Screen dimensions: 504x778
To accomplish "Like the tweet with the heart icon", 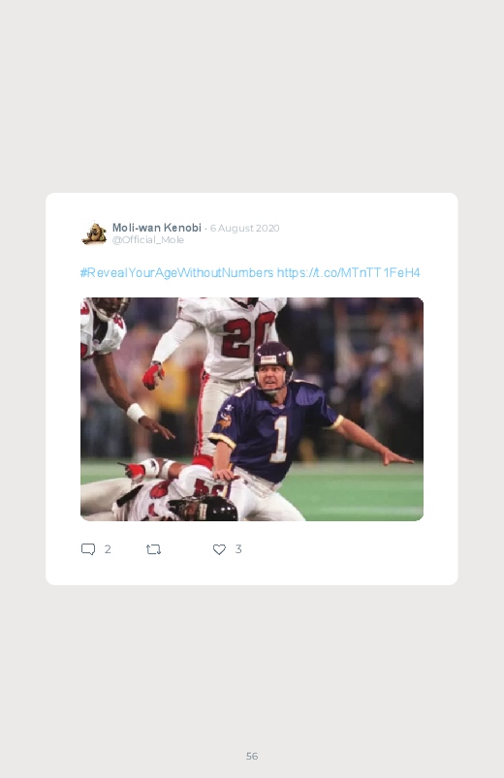I will (219, 549).
